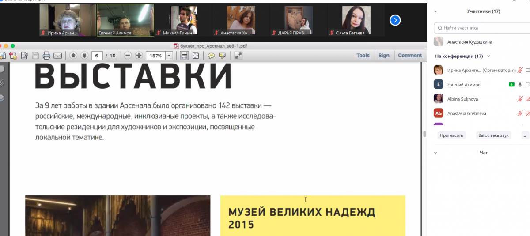Select Анастасия Хн… video thumbnail

[x=241, y=20]
